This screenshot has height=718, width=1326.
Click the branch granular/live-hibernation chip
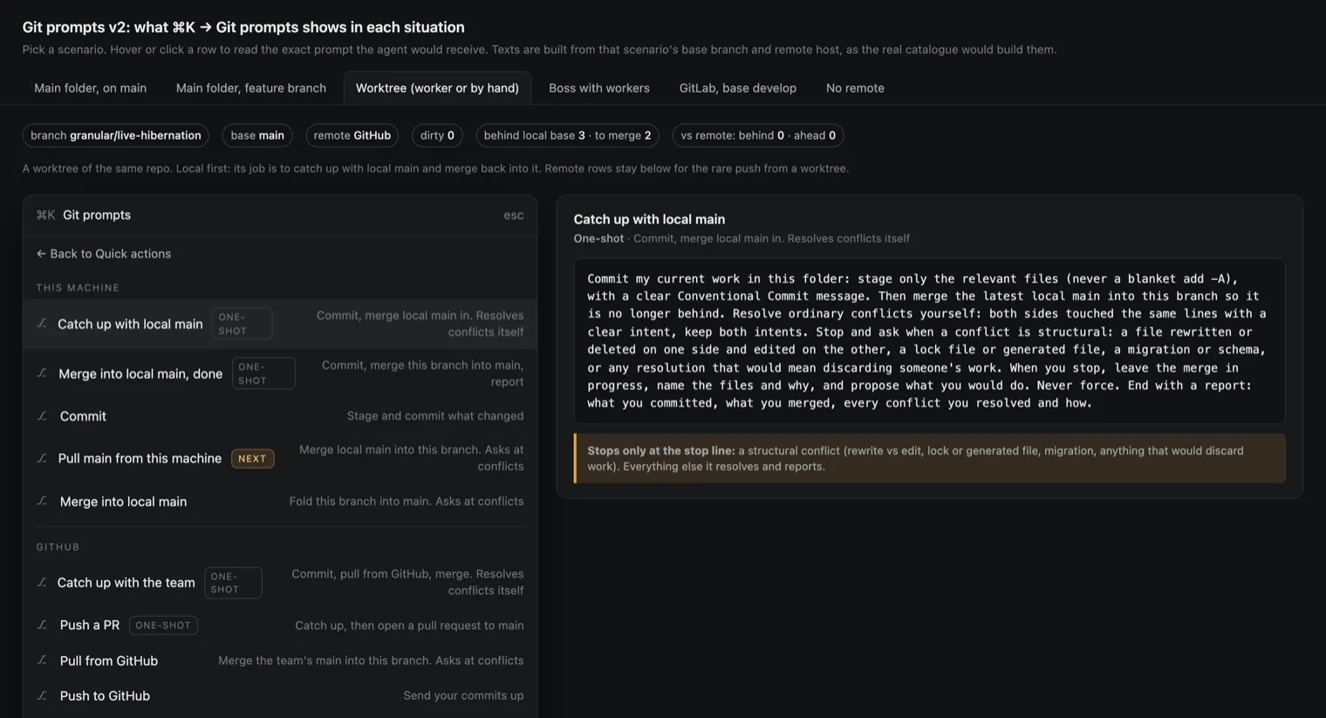[x=116, y=135]
